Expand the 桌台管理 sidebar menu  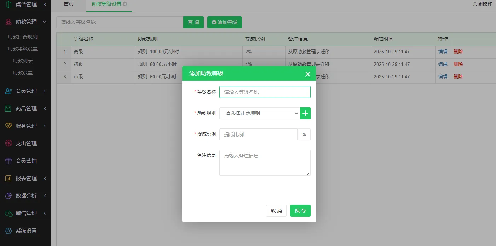[26, 5]
